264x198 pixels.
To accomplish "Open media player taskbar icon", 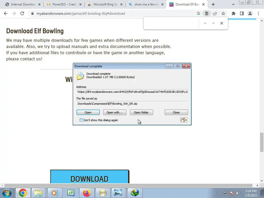I will point(54,193).
